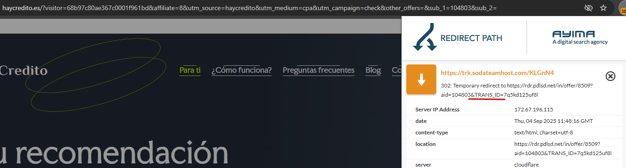This screenshot has width=626, height=168.
Task: Click the Credito site logo
Action: 24,70
